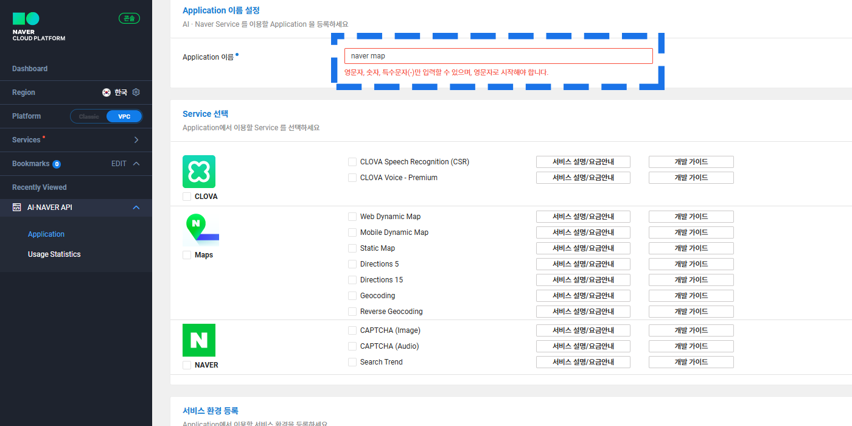Expand the Services menu chevron
This screenshot has height=426, width=852.
136,140
